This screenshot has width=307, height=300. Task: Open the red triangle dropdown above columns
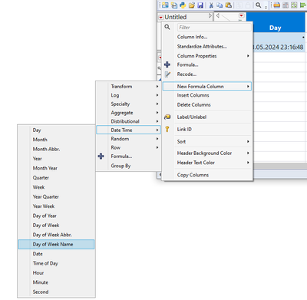(241, 16)
